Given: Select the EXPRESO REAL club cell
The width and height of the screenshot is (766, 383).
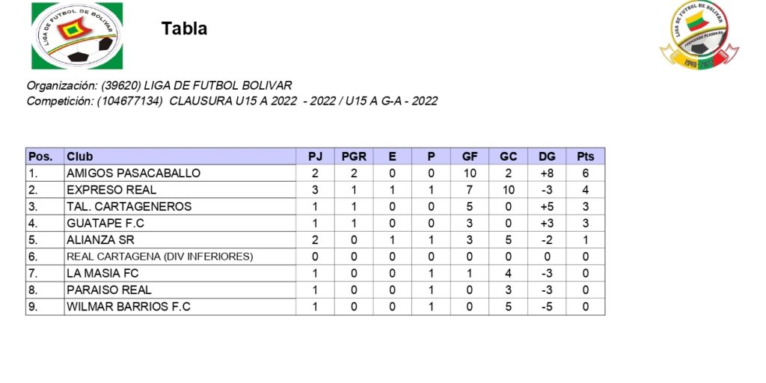Looking at the screenshot, I should pyautogui.click(x=111, y=190).
